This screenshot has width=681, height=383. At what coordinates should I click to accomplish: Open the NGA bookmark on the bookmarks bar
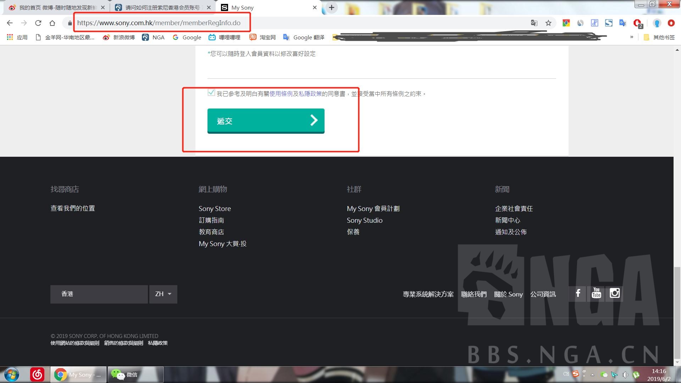tap(153, 37)
